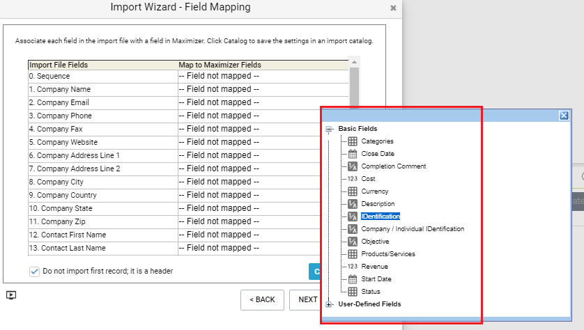Click the Close Date calendar icon
Screen dimensions: 584x330
coord(353,154)
